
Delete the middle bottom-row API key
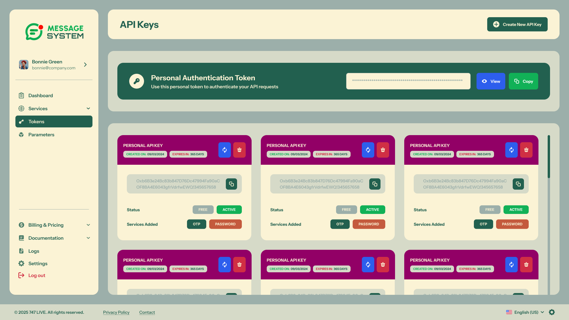383,265
